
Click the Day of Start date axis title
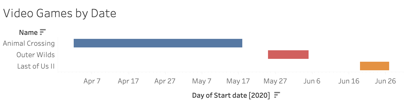[231, 95]
